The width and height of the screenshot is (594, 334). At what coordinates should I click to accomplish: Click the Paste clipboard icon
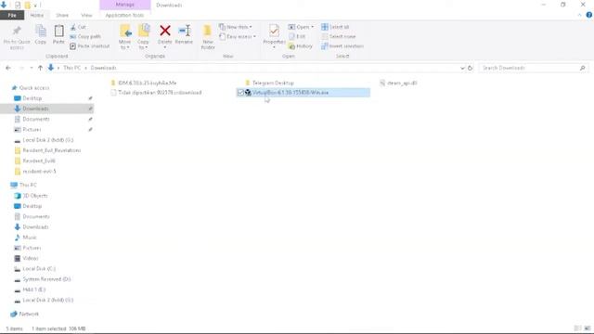[x=58, y=31]
